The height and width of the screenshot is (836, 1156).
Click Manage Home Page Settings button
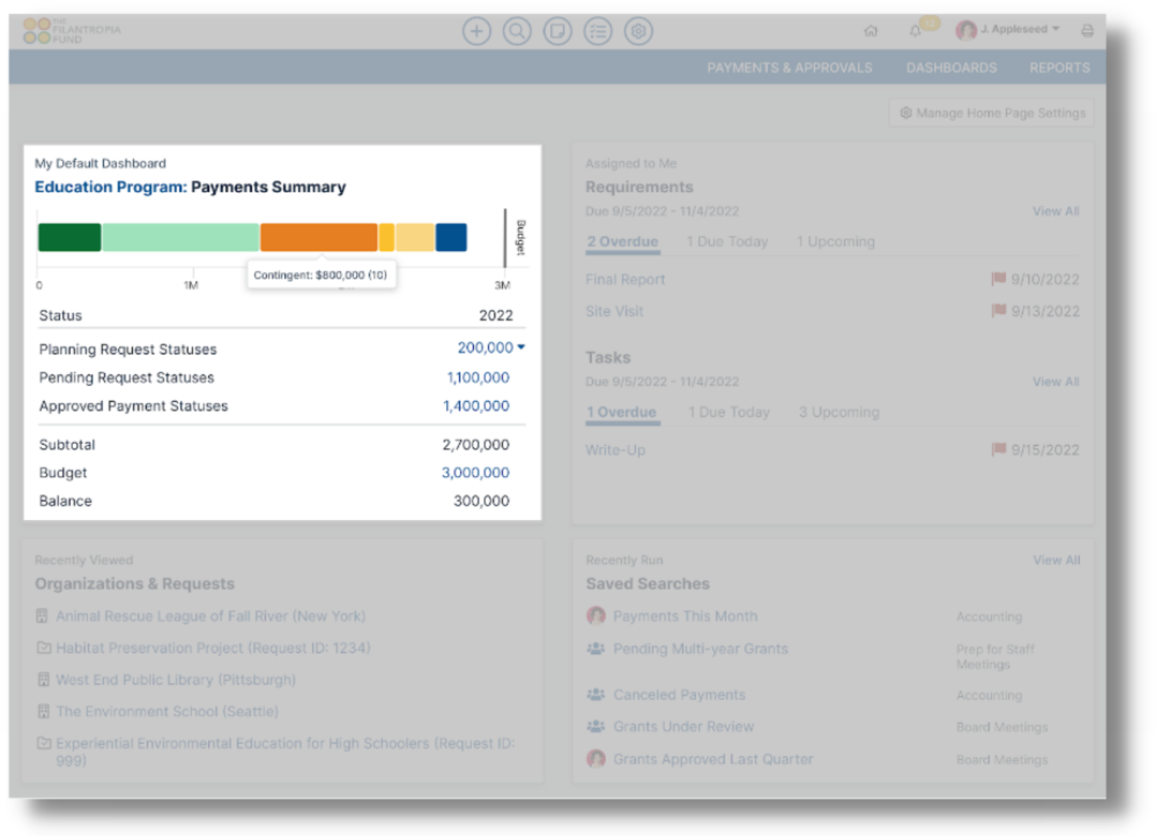pos(992,113)
